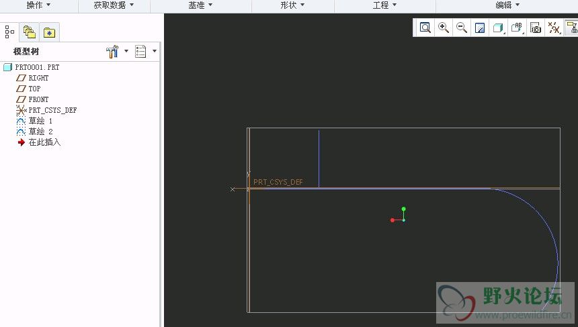578x327 pixels.
Task: Toggle the datum display filters icon
Action: click(554, 28)
